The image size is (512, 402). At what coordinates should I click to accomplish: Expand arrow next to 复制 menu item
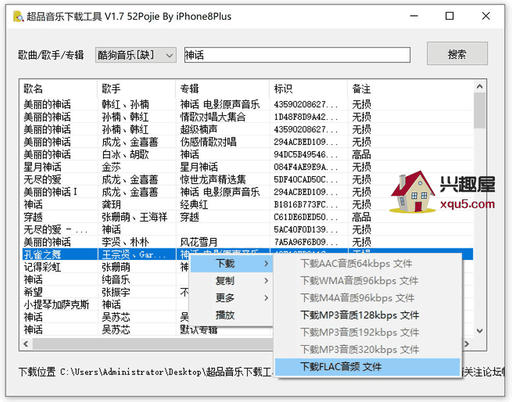[x=266, y=280]
